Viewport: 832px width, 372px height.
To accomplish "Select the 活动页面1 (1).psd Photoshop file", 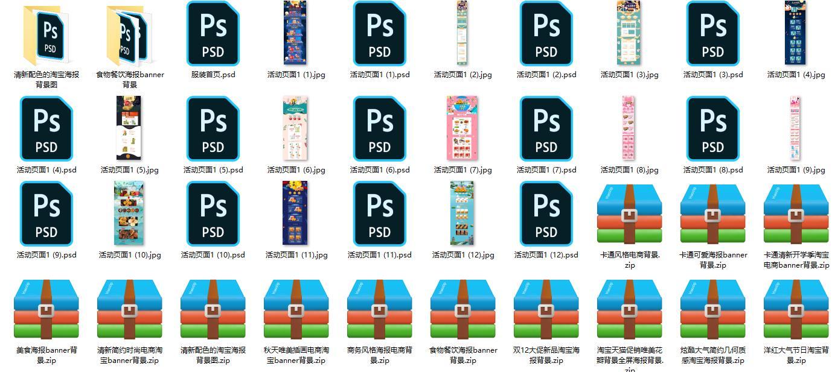I will click(380, 34).
